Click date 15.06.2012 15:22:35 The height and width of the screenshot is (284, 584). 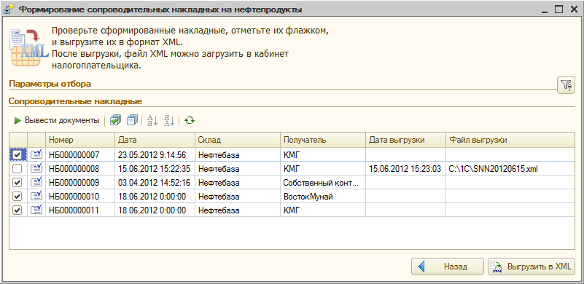pos(155,169)
